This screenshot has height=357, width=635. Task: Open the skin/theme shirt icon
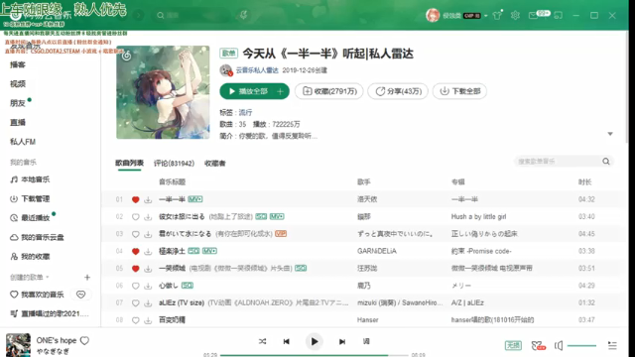497,16
